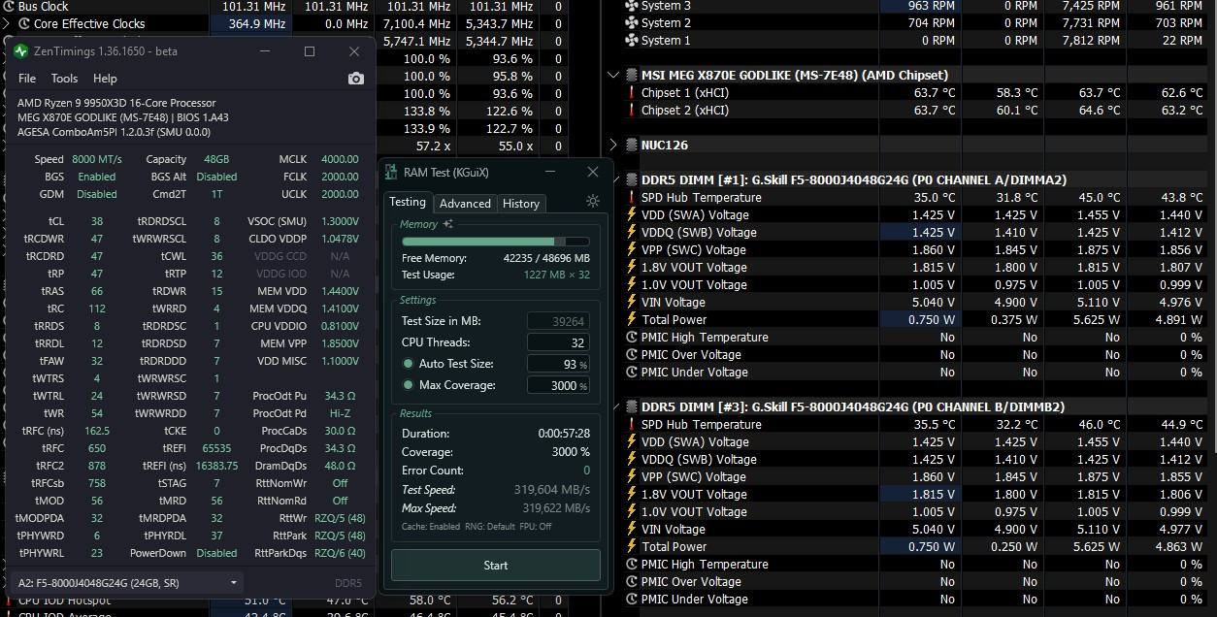Click DIMM #1 VDD (SWA) Voltage bolt icon
This screenshot has width=1217, height=617.
632,214
